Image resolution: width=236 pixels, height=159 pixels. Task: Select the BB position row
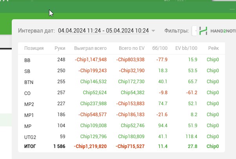[122, 60]
